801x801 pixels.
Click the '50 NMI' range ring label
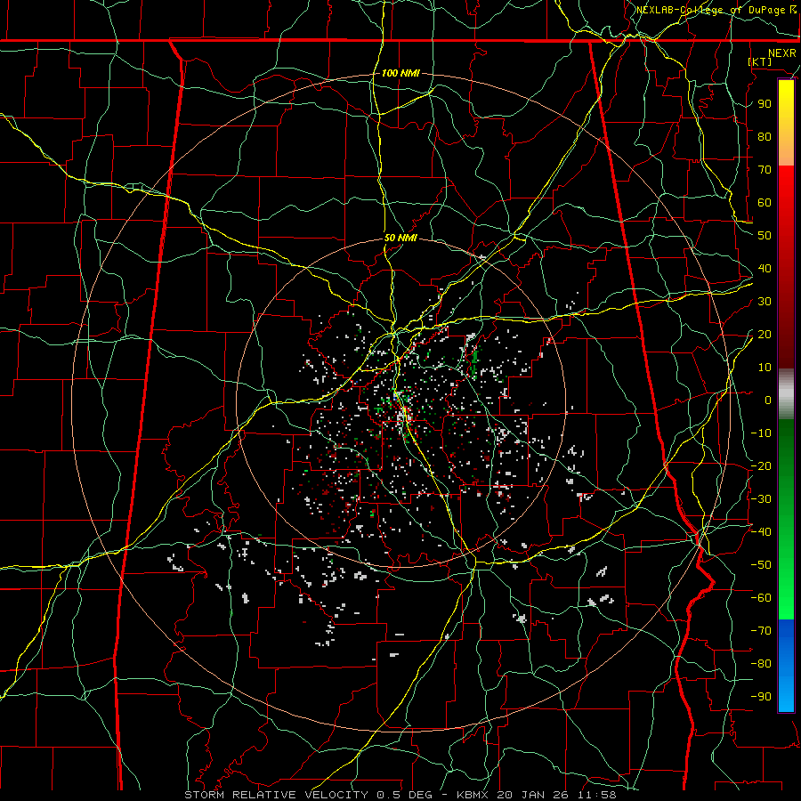(400, 238)
